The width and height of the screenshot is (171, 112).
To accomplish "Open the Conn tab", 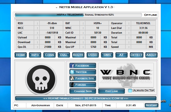I will 49,55.
